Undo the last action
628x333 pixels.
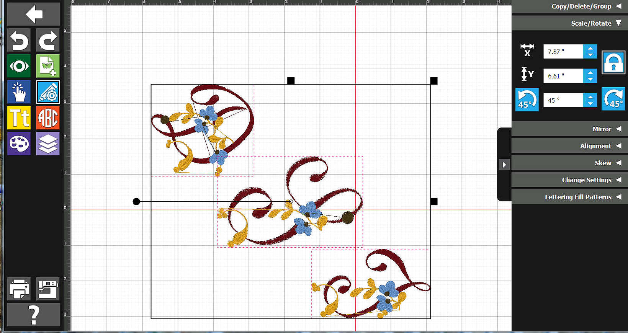19,40
